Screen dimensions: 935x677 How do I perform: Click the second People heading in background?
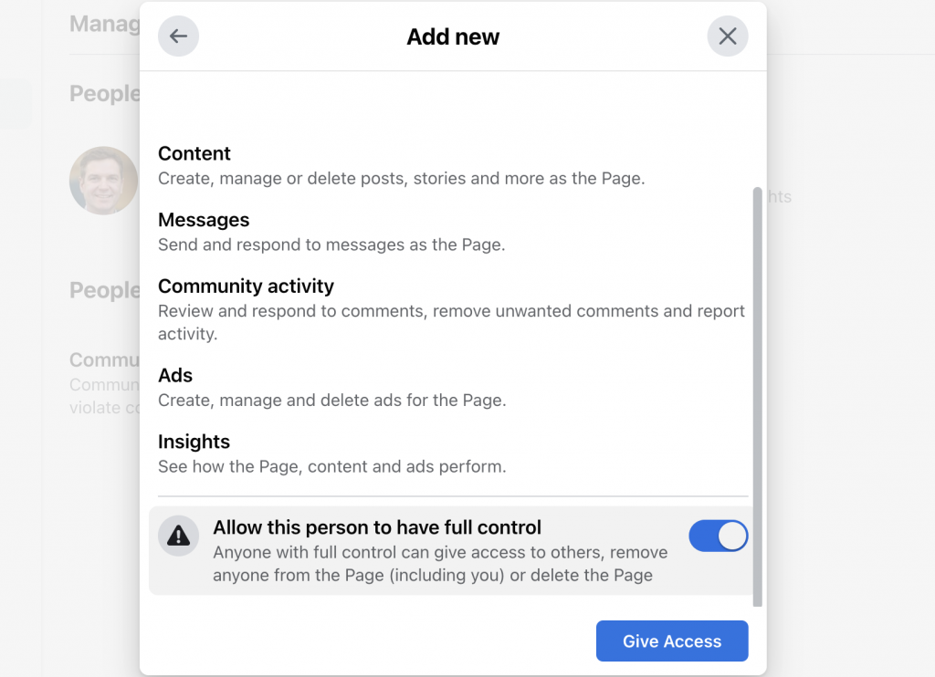pos(103,289)
